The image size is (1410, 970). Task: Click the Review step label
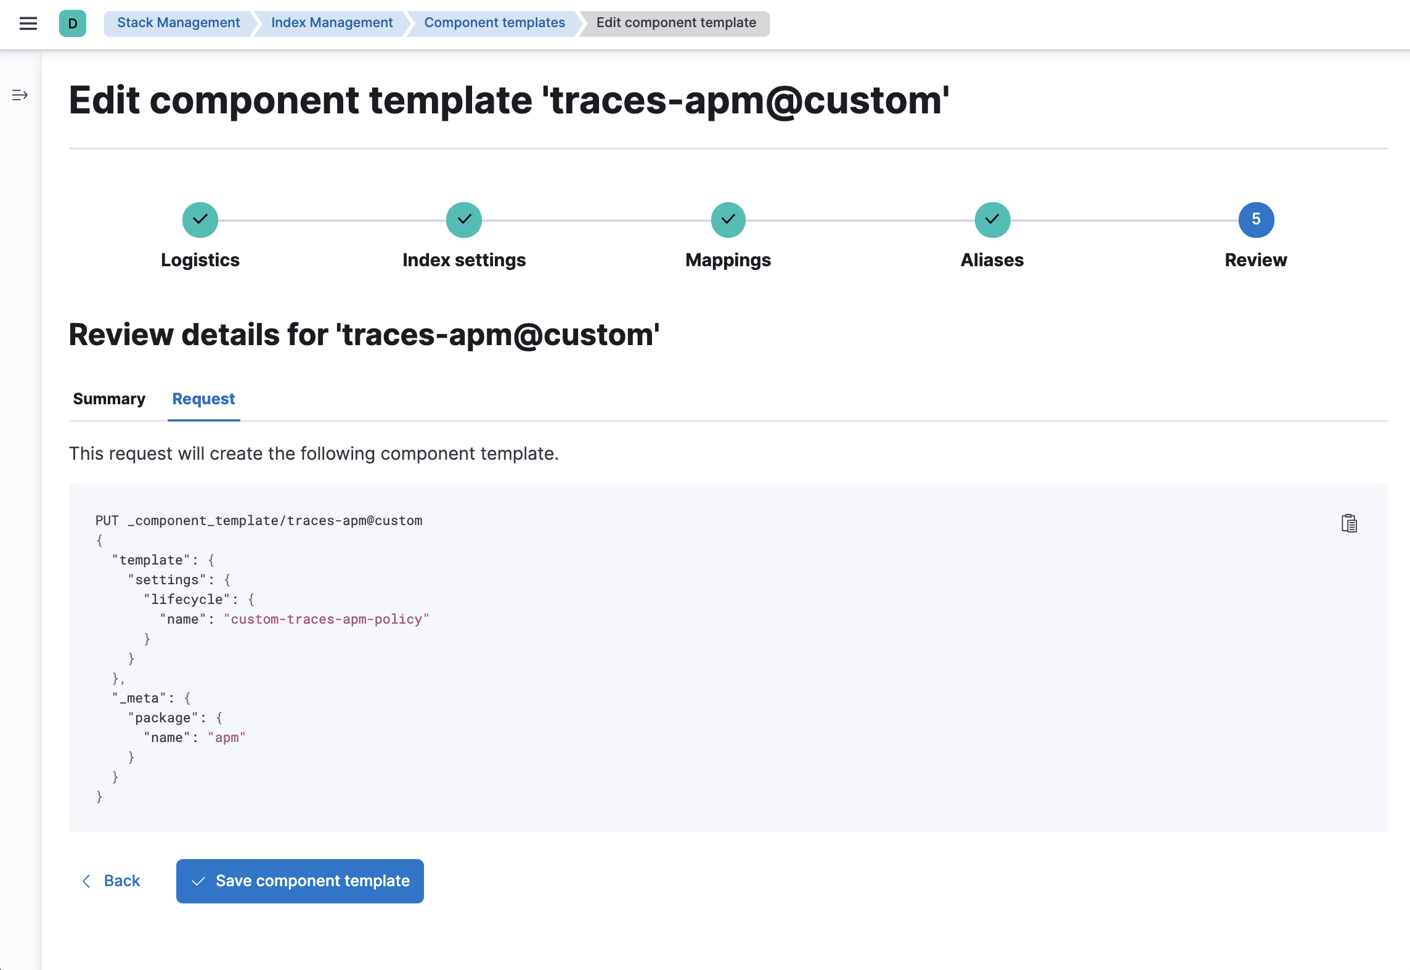point(1255,259)
